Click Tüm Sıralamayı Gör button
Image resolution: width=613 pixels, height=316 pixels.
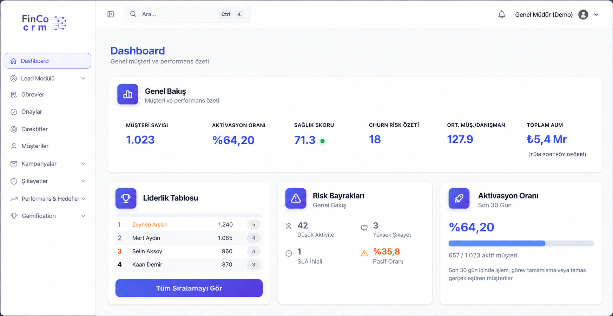click(189, 288)
